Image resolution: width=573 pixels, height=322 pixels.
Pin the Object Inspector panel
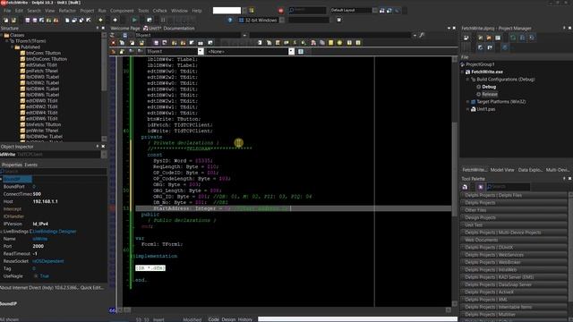pyautogui.click(x=98, y=147)
